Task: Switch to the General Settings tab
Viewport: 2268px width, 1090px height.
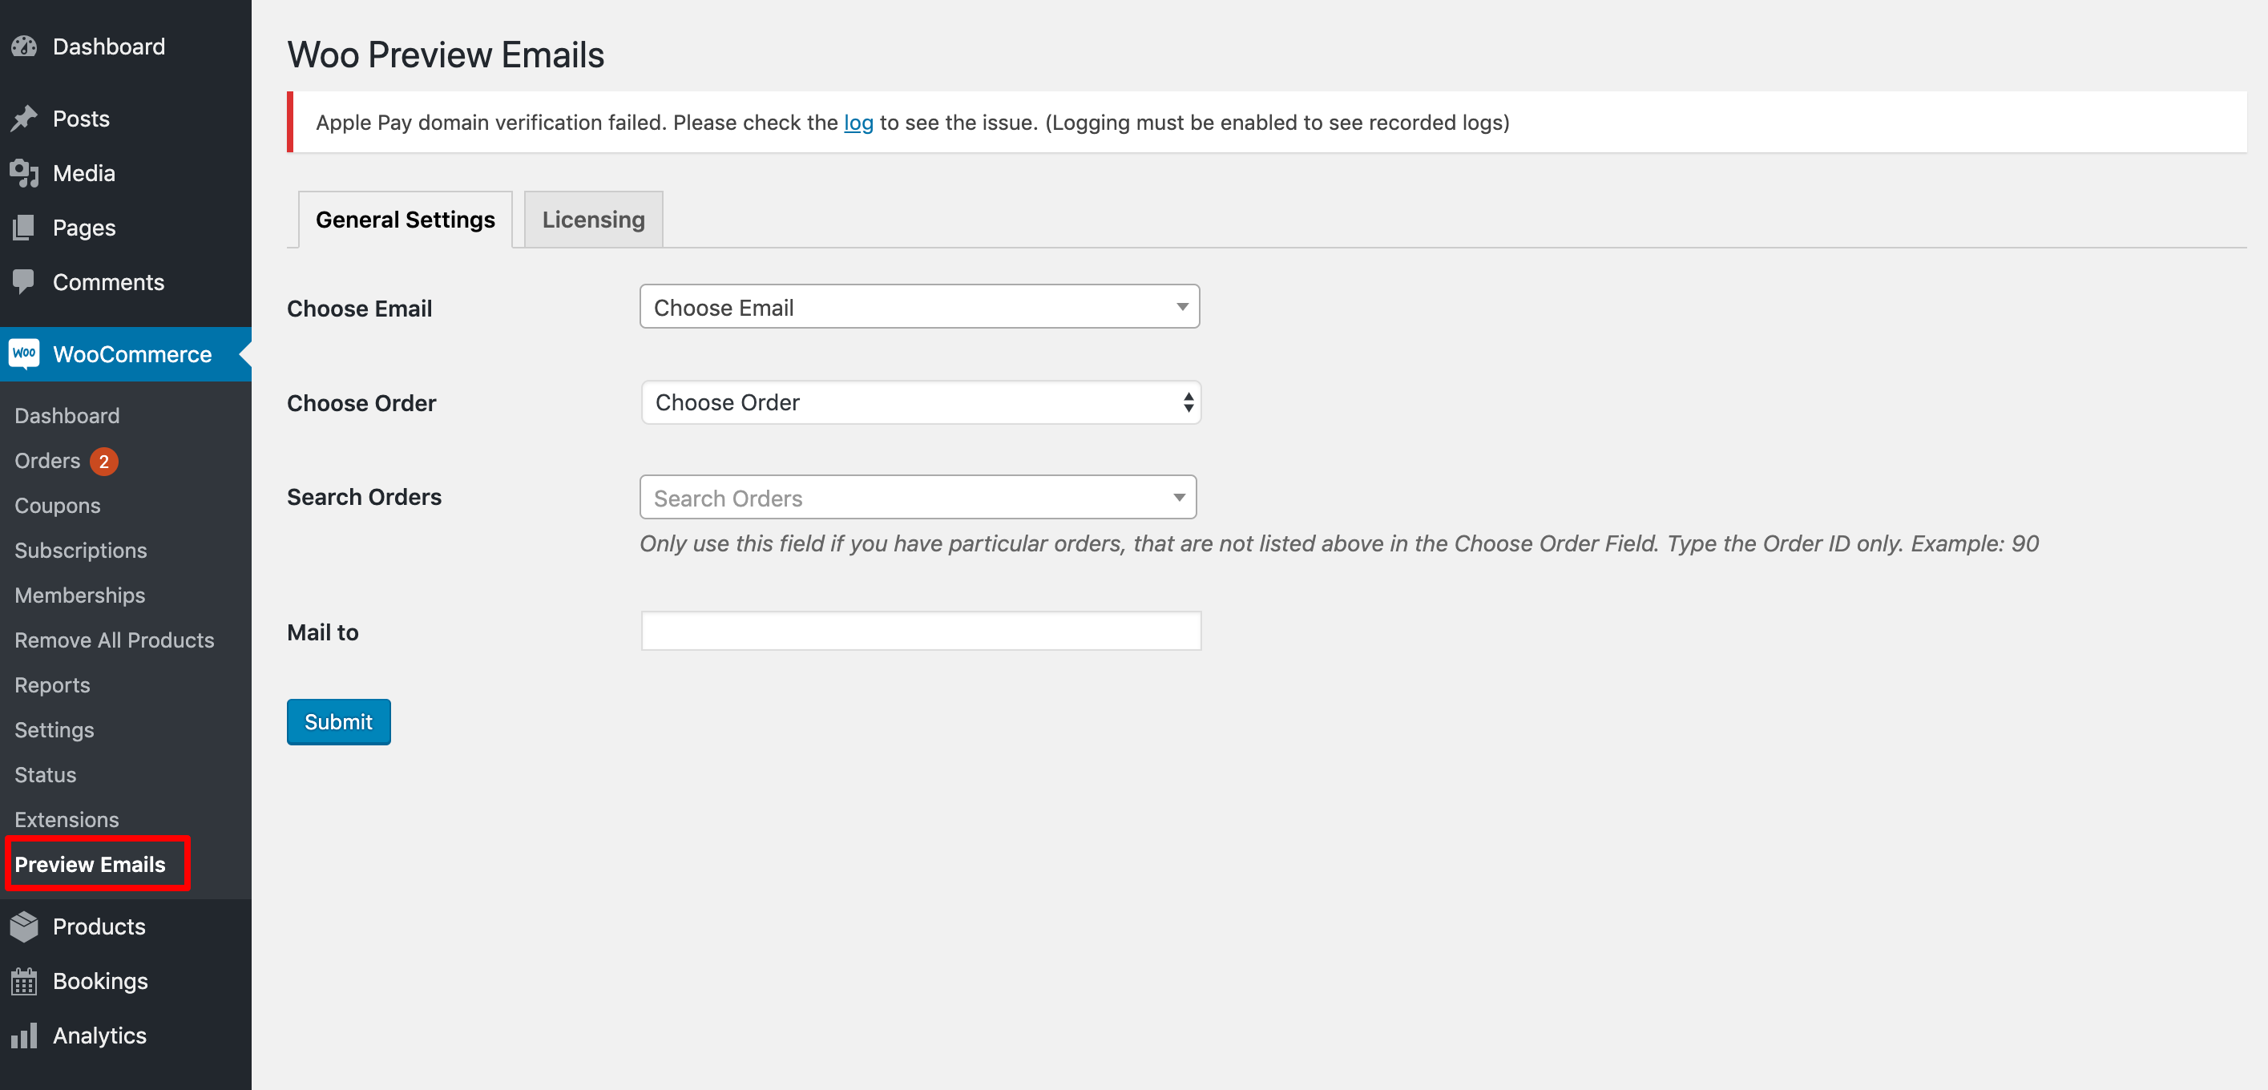Action: [405, 220]
